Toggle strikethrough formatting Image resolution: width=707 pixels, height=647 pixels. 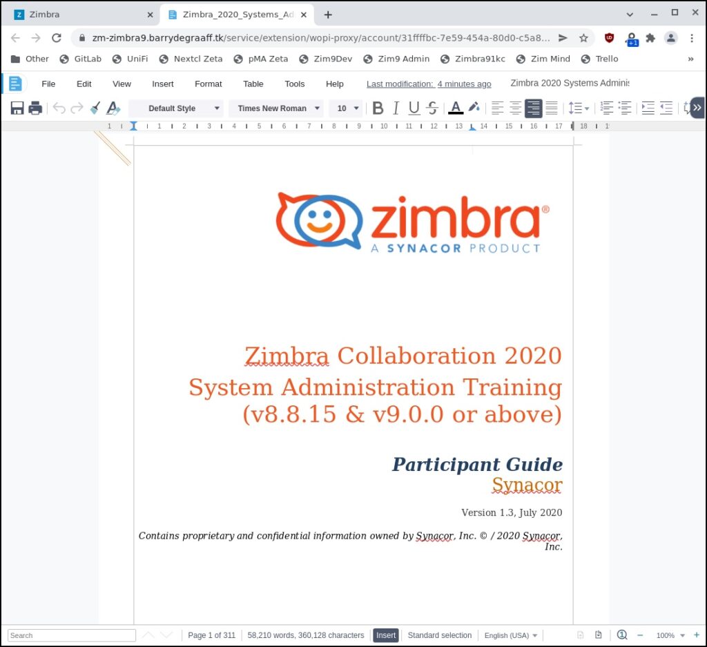point(432,108)
